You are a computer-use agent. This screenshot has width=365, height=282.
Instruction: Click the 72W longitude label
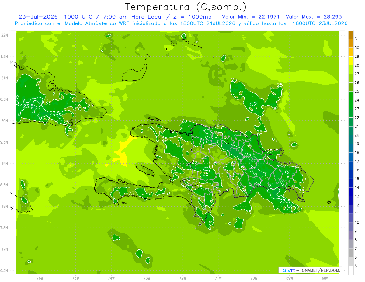click(182, 278)
